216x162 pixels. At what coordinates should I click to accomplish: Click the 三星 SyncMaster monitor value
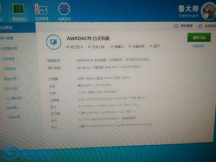[x=107, y=112]
